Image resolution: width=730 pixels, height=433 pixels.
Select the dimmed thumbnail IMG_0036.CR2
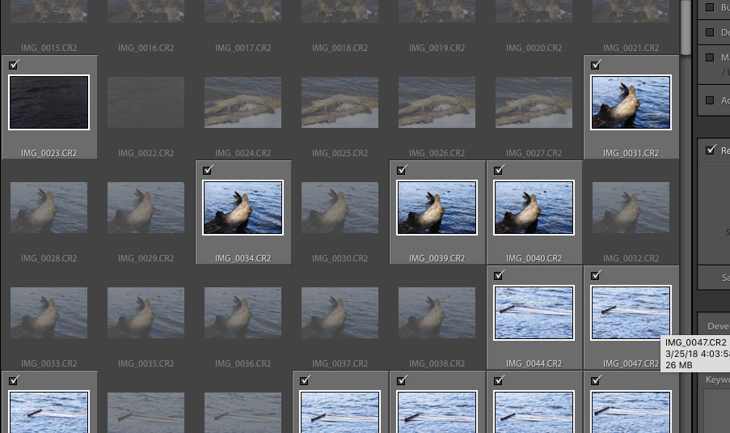(x=243, y=312)
